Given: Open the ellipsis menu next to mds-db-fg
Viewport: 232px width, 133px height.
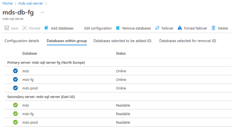Looking at the screenshot, I should pyautogui.click(x=42, y=12).
